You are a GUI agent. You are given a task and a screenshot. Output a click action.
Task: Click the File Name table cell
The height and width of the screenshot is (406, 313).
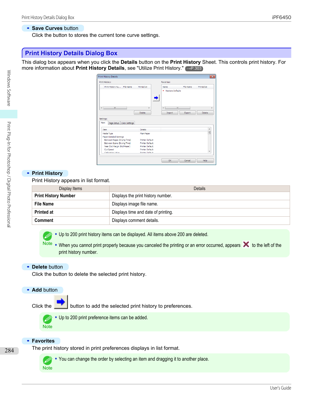[71, 204]
